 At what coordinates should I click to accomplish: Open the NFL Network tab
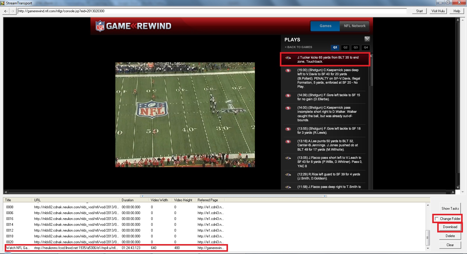pyautogui.click(x=355, y=26)
